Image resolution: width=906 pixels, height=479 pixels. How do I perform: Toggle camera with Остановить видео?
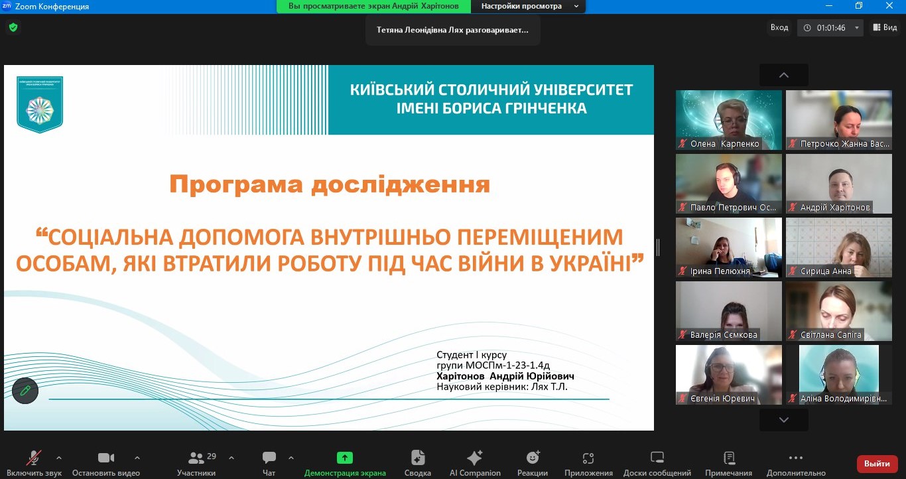coord(106,463)
